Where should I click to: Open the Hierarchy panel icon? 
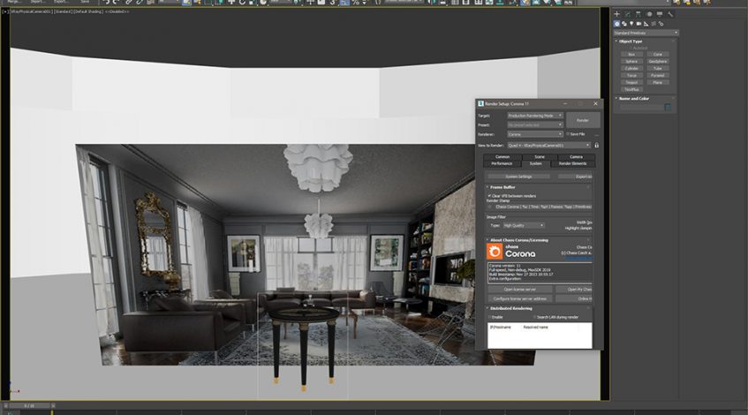pyautogui.click(x=638, y=14)
